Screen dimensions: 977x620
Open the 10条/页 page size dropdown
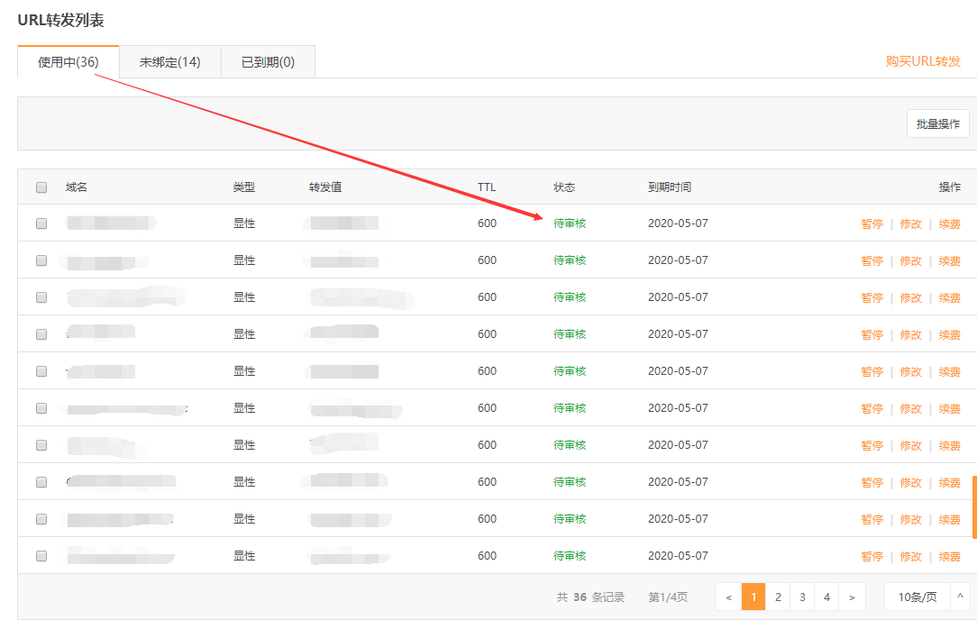(917, 597)
